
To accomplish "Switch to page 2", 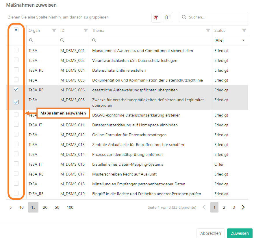I will [224, 207].
